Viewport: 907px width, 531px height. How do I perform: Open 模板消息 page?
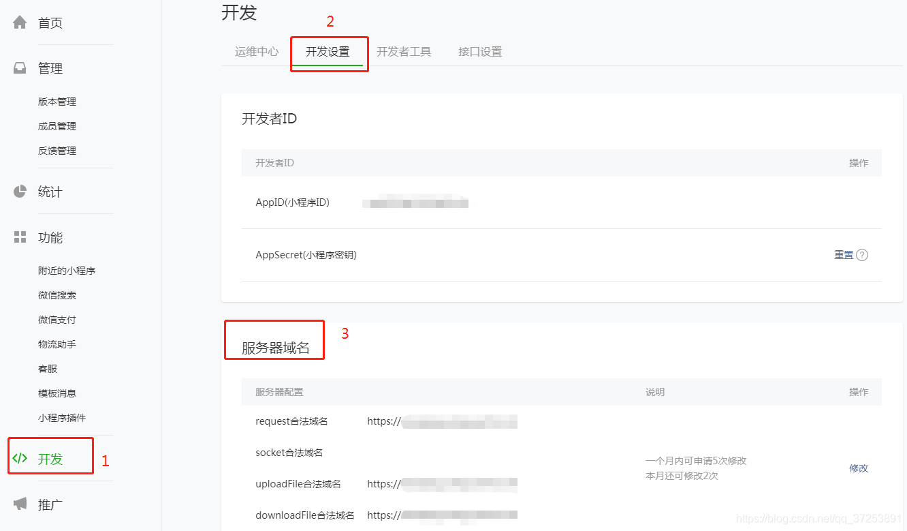point(57,393)
